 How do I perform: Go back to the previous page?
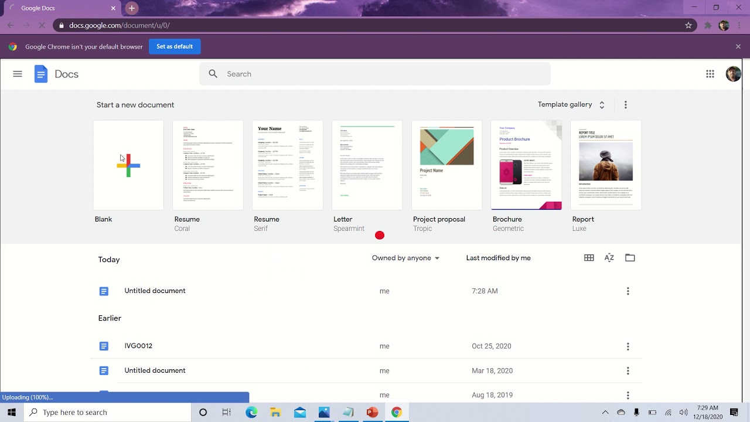[11, 25]
